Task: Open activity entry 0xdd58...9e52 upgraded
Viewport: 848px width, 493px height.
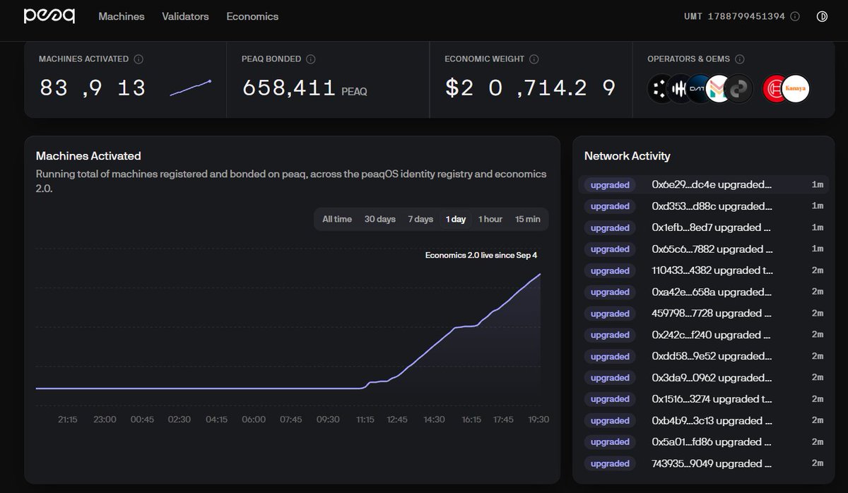Action: (704, 356)
